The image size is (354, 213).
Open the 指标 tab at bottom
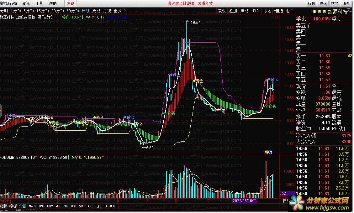[4, 206]
